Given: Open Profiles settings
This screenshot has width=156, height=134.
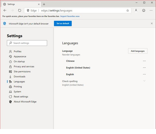Looking at the screenshot, I should [18, 51].
